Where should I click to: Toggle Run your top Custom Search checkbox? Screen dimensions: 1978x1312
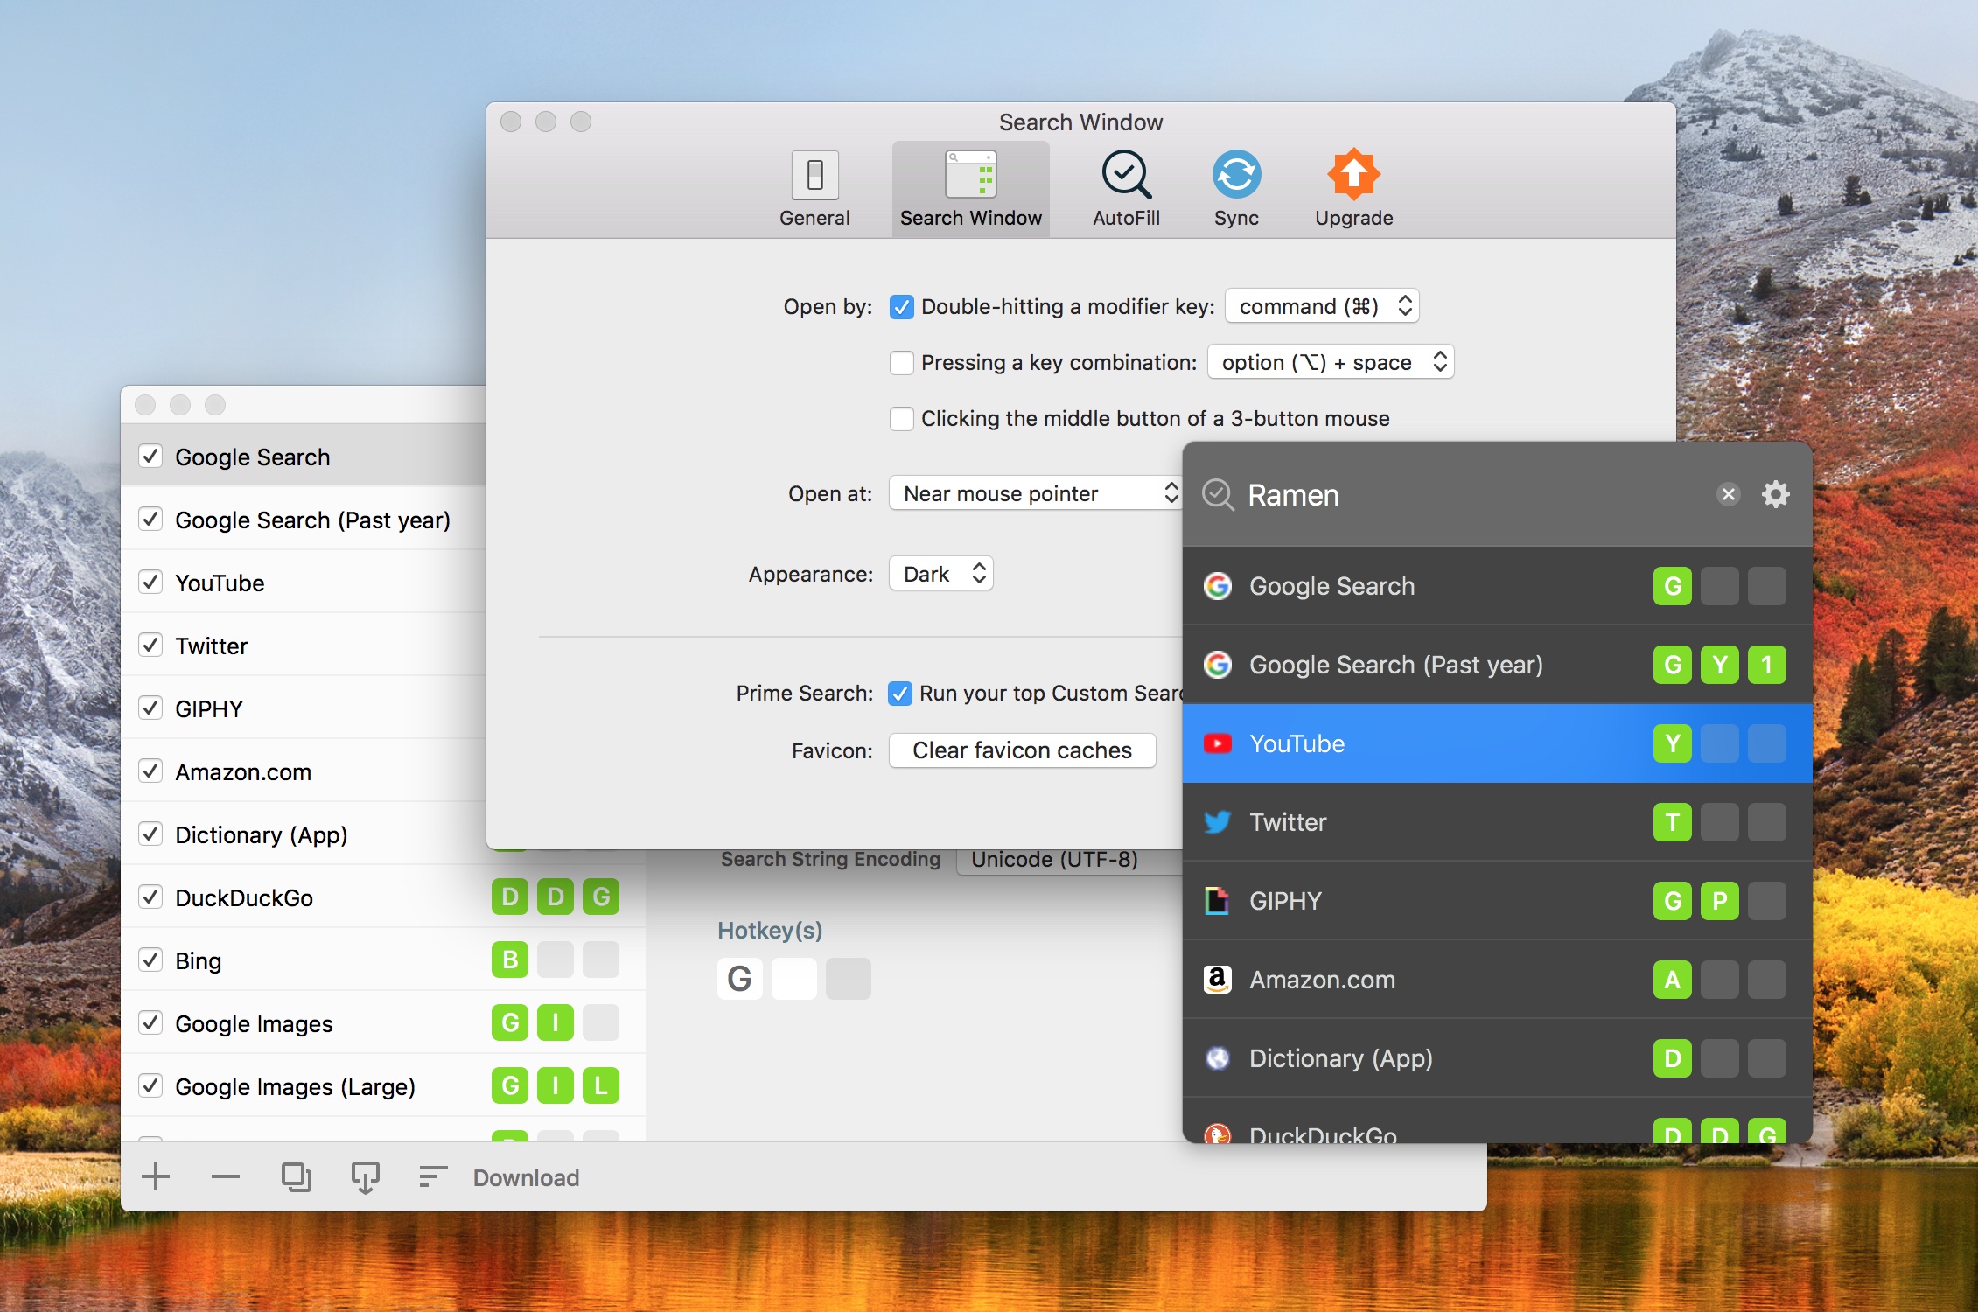(x=900, y=694)
